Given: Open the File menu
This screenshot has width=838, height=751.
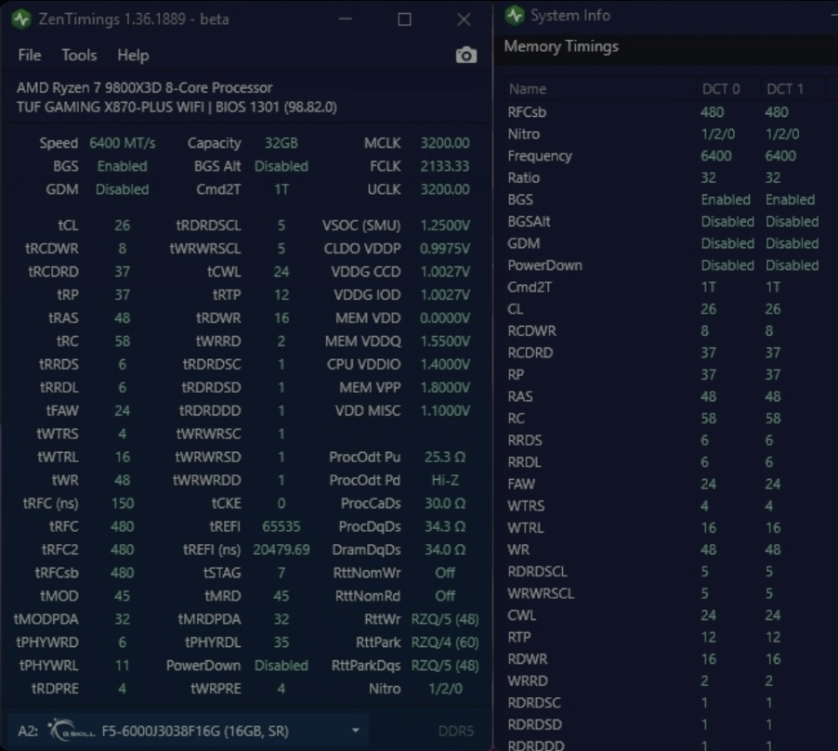Looking at the screenshot, I should (x=30, y=55).
